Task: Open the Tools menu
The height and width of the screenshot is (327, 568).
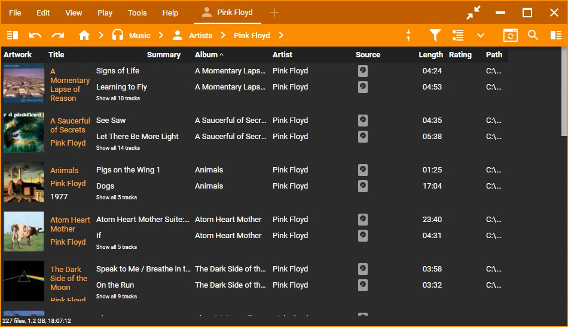Action: [137, 13]
